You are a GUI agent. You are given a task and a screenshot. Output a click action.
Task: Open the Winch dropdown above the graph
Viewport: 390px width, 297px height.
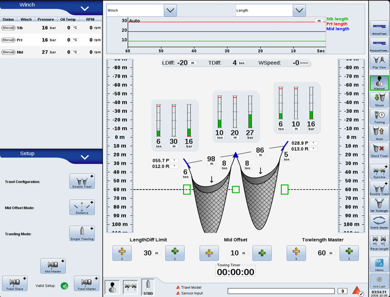tap(170, 10)
